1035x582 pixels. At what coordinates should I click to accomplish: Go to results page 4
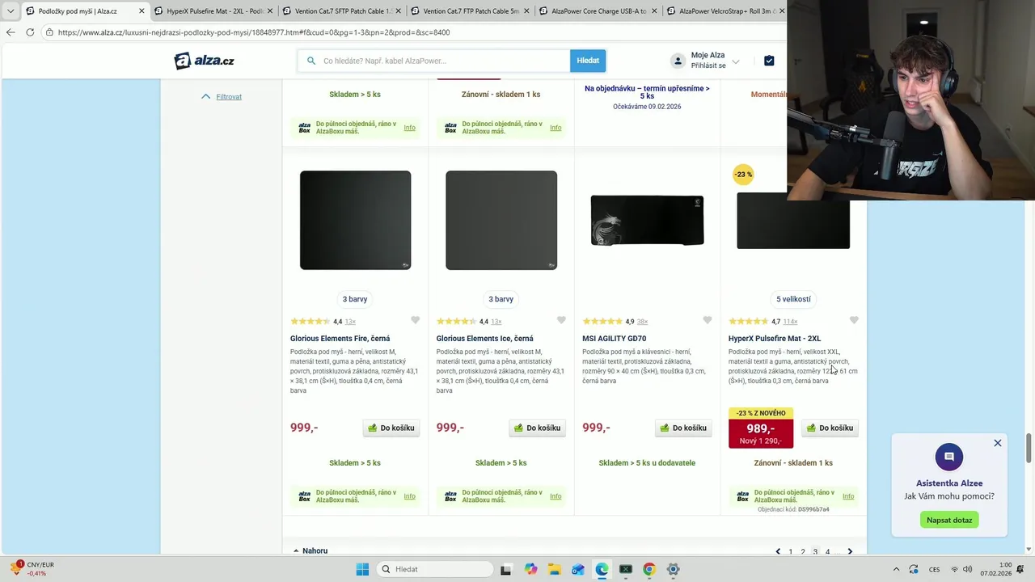coord(827,551)
